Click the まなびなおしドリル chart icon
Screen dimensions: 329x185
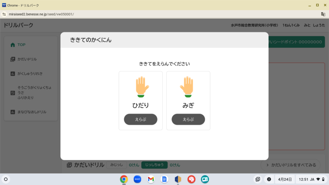point(13,112)
